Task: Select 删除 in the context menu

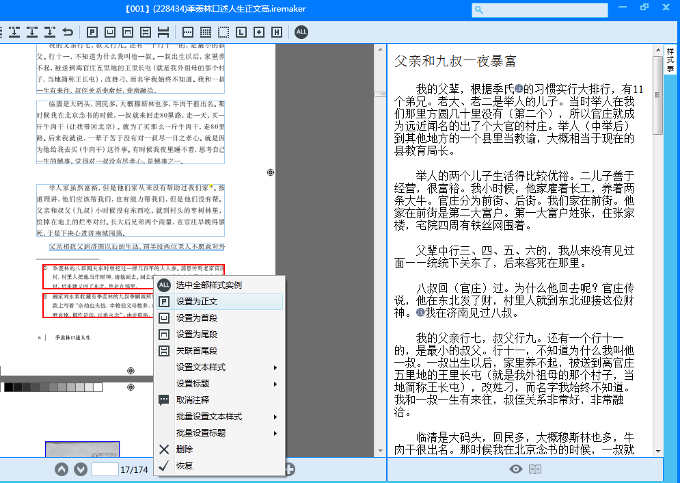Action: (219, 449)
